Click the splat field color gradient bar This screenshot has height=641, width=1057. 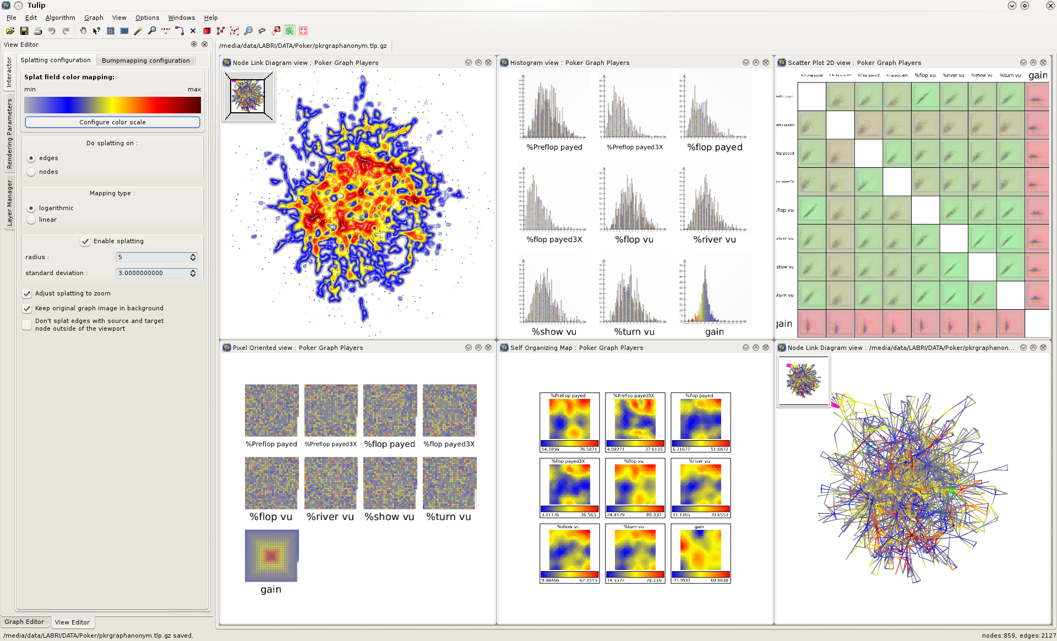point(112,105)
